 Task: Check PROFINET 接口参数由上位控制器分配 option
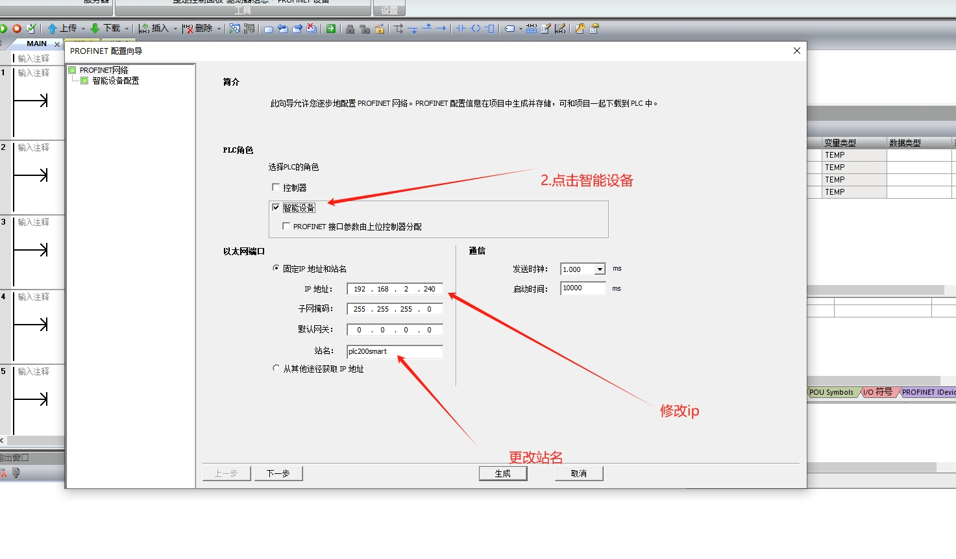point(286,226)
